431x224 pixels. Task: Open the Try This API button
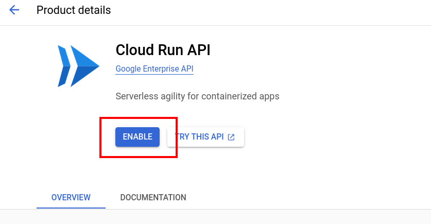click(x=205, y=137)
